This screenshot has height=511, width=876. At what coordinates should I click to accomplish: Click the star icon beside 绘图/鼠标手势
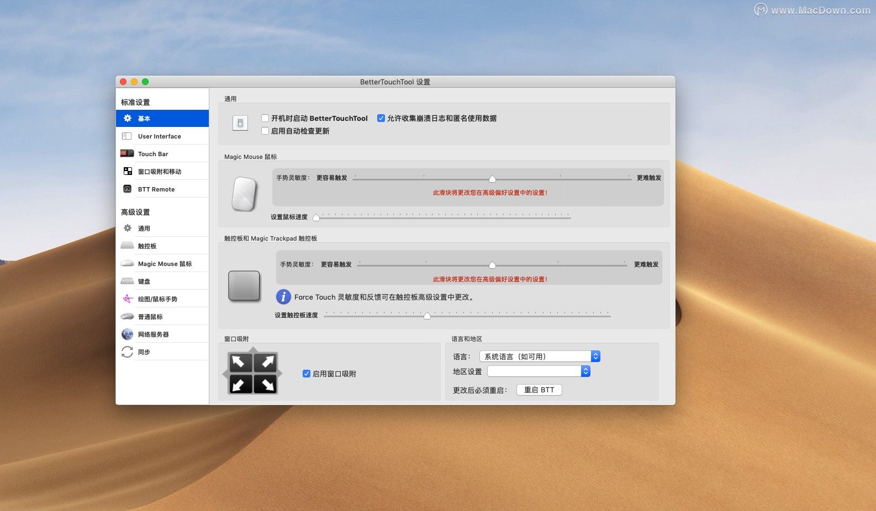click(x=128, y=299)
